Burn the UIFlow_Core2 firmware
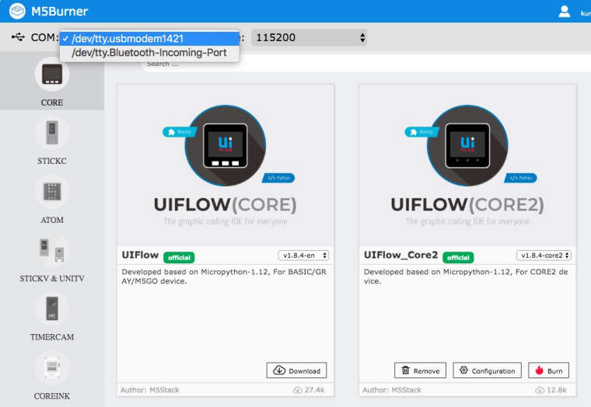This screenshot has height=407, width=591. pyautogui.click(x=549, y=370)
